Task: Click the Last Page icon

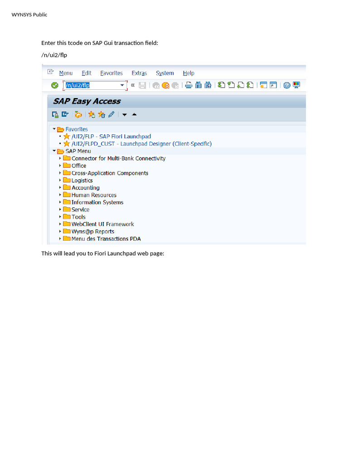Action: pyautogui.click(x=250, y=85)
